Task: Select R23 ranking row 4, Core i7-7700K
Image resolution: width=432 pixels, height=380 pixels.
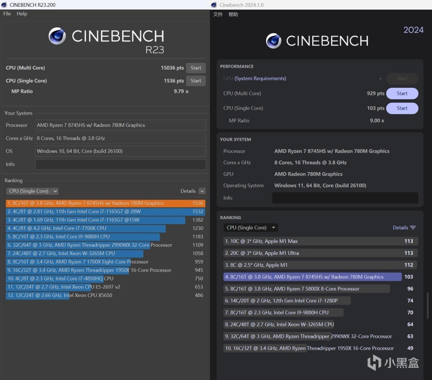Action: (x=105, y=228)
